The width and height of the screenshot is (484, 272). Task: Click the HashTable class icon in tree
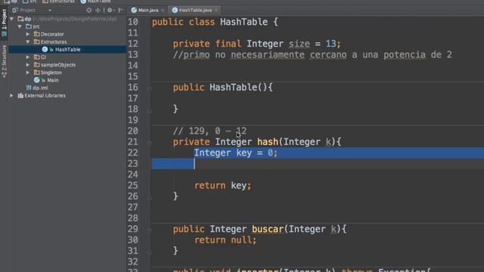click(x=45, y=49)
